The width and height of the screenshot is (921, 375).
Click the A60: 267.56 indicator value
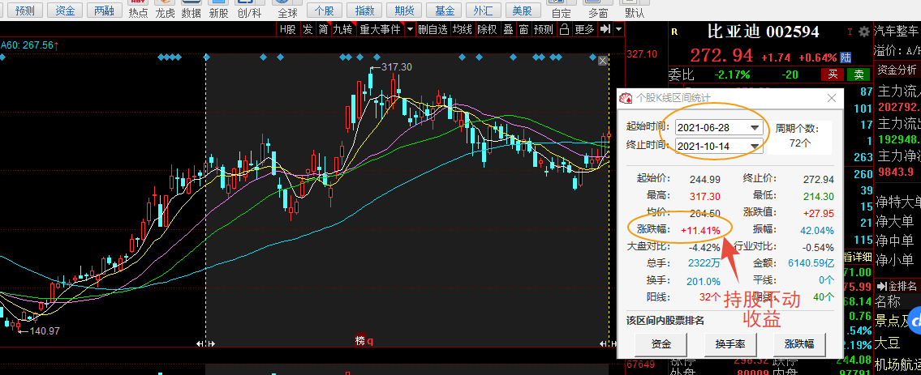pos(27,45)
